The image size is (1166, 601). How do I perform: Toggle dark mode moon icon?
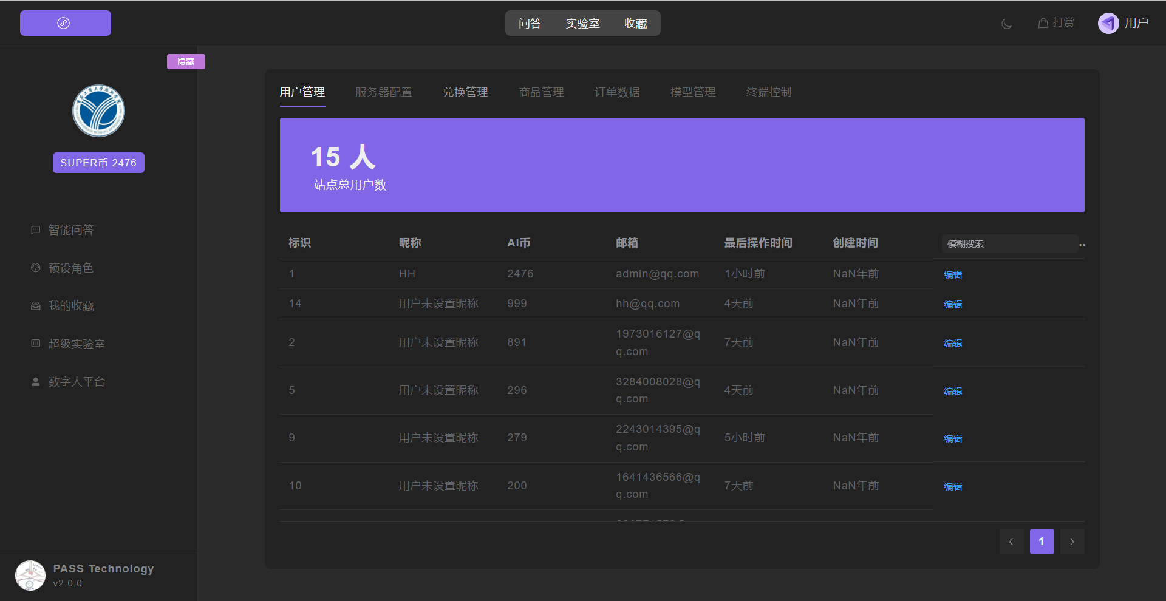tap(1006, 24)
